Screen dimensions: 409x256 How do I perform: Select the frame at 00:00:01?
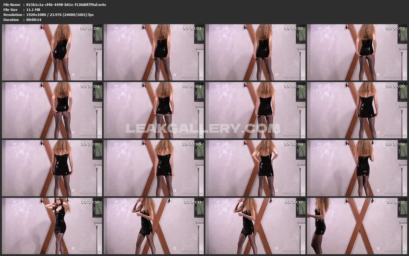[x=154, y=52]
